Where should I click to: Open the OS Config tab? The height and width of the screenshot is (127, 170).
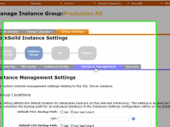point(29,67)
